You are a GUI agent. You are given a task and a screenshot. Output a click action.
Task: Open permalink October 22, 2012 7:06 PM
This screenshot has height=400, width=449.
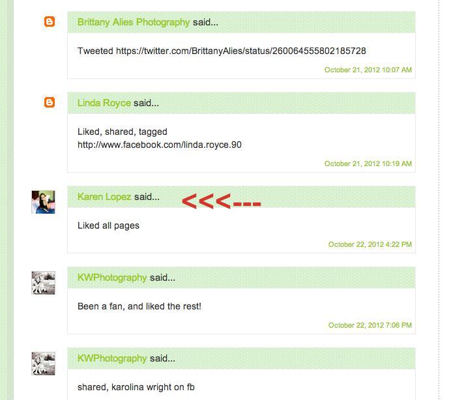coord(370,325)
